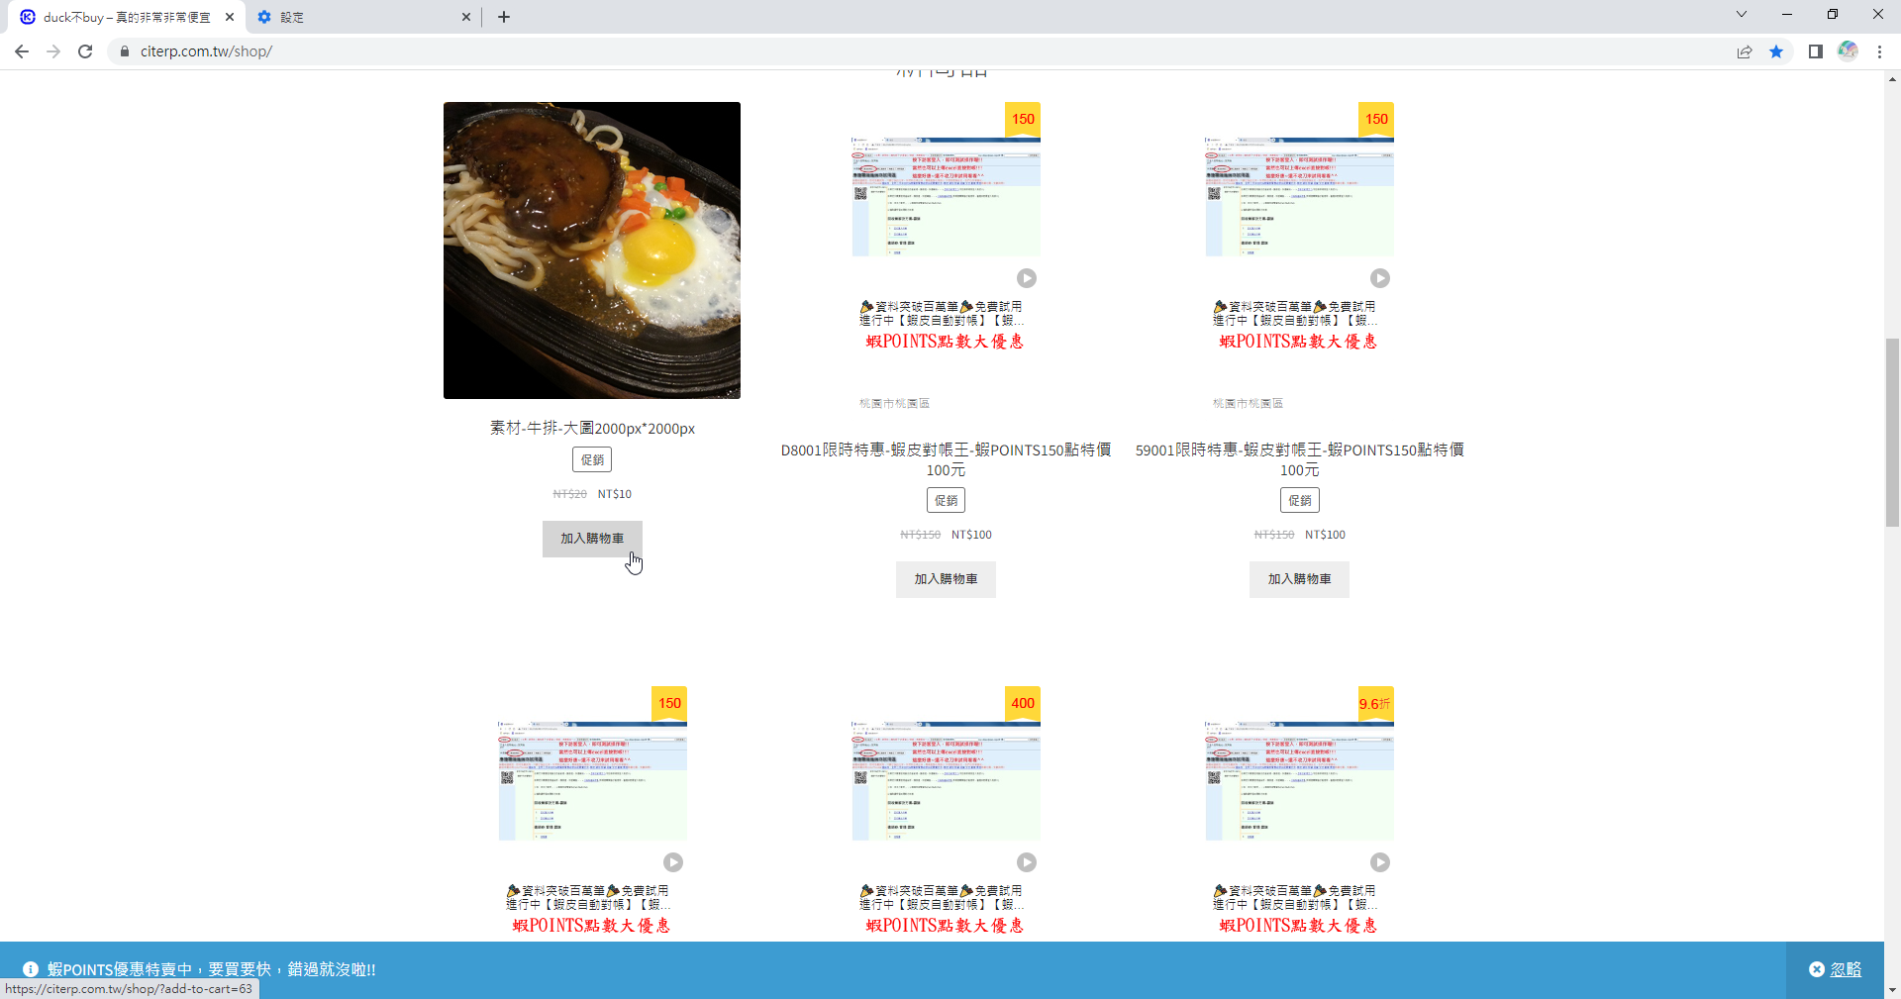This screenshot has width=1901, height=999.
Task: Open the Chrome profile avatar
Action: 1848,51
